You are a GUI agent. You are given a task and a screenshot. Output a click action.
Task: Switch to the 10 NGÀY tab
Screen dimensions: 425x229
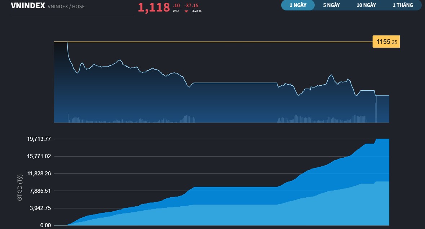(366, 5)
